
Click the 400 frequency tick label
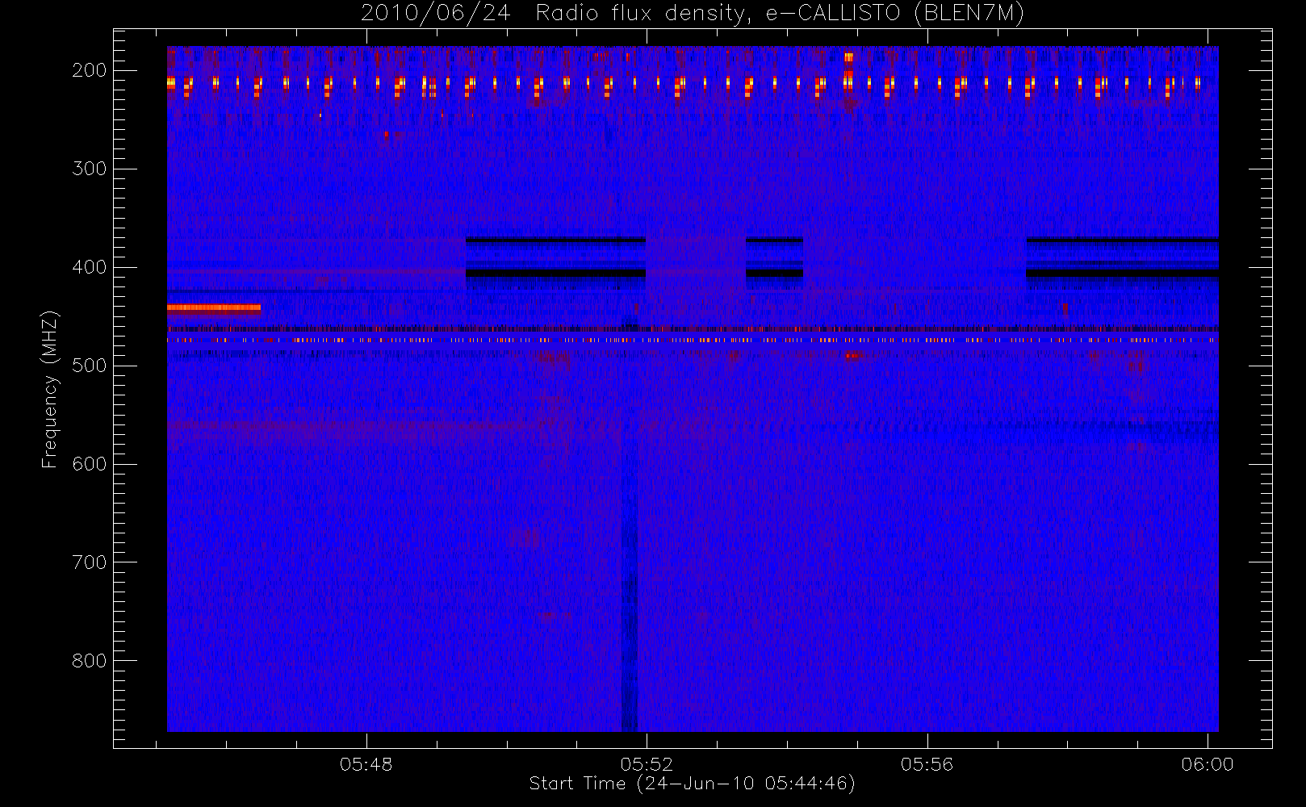(x=90, y=267)
